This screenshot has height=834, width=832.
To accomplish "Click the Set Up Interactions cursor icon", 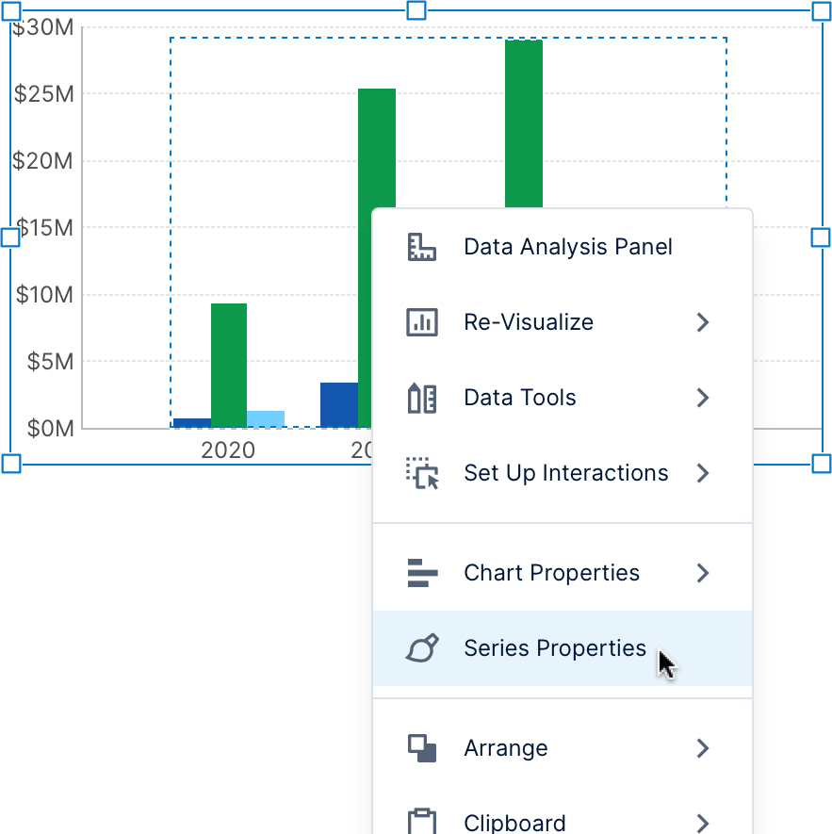I will (x=421, y=473).
